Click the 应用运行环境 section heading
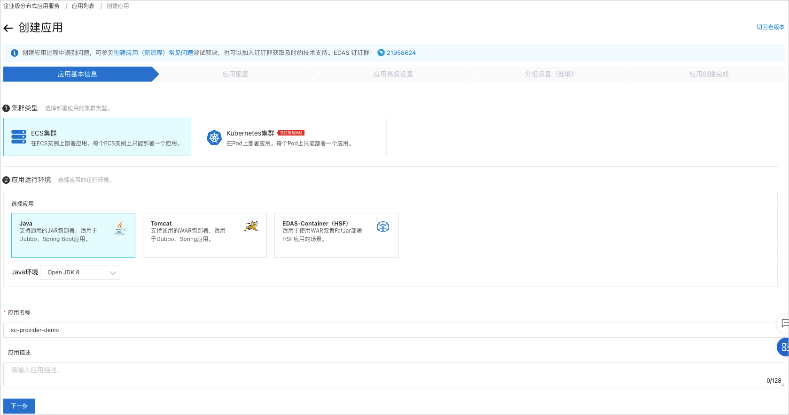 click(31, 180)
